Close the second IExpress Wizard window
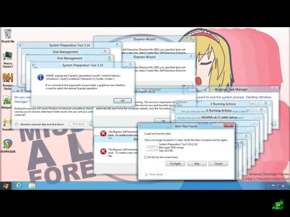The image size is (290, 217). pos(191,56)
